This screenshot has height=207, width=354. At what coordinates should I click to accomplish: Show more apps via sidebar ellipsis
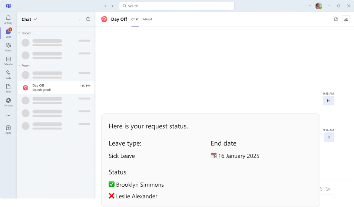[x=9, y=116]
